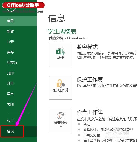The height and width of the screenshot is (142, 137).
Task: Click the 检查问题 button label
Action: [x=61, y=123]
